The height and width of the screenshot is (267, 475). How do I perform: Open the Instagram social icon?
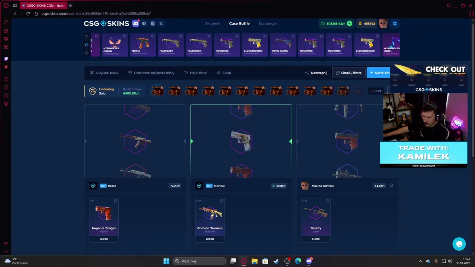tap(153, 23)
